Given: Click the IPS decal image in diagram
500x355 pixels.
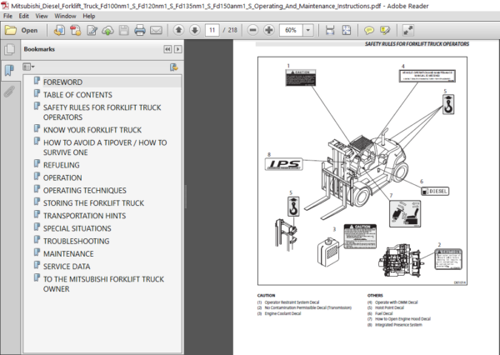Looking at the screenshot, I should point(284,164).
